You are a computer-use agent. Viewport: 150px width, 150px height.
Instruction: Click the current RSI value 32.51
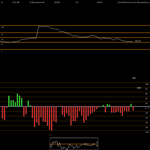[138, 41]
